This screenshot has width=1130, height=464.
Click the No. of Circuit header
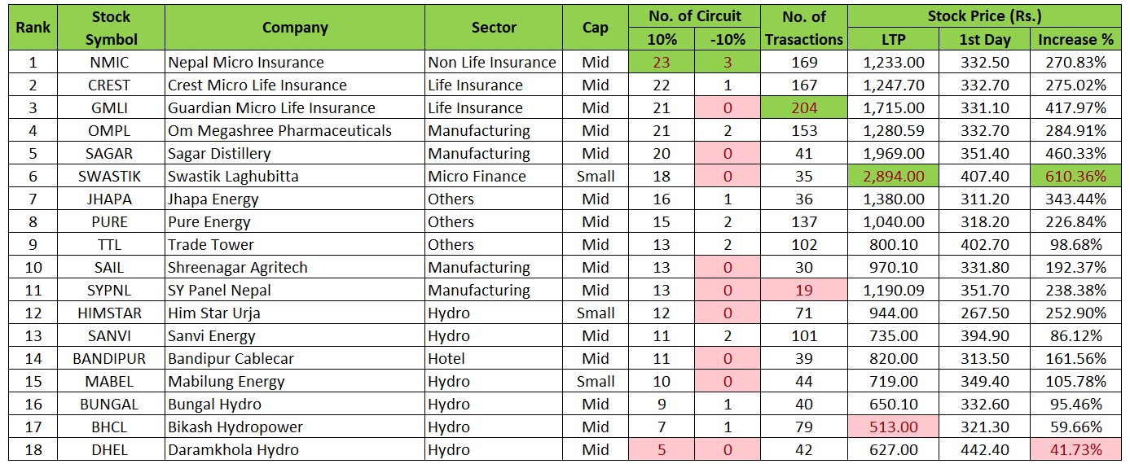coord(695,15)
